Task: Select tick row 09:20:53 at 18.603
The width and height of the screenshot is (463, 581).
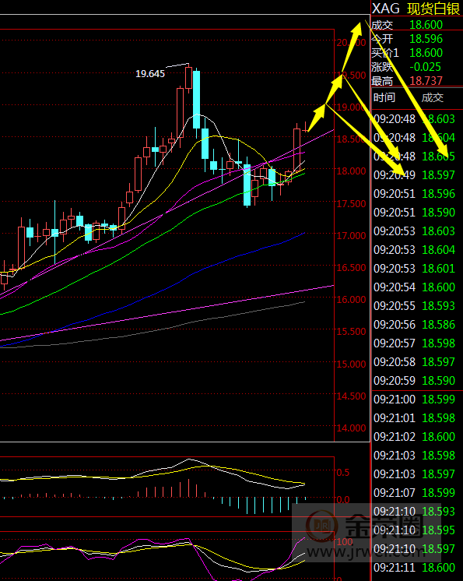Action: [414, 231]
